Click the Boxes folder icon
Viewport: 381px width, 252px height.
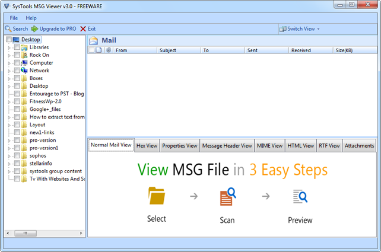[x=24, y=78]
